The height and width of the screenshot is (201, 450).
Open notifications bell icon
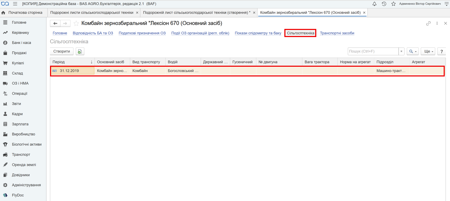point(374,4)
